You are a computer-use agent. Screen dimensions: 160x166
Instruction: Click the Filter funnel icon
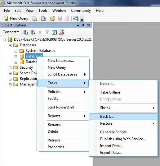47,32
